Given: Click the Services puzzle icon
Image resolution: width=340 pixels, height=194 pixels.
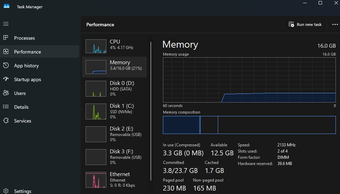Looking at the screenshot, I should 6,120.
